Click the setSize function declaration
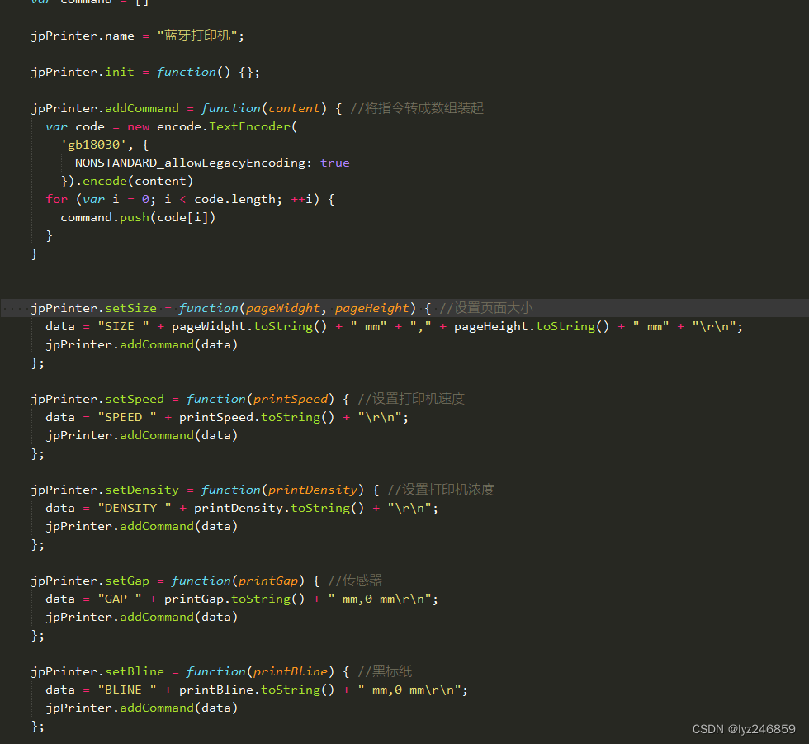Viewport: 809px width, 744px height. pos(230,308)
